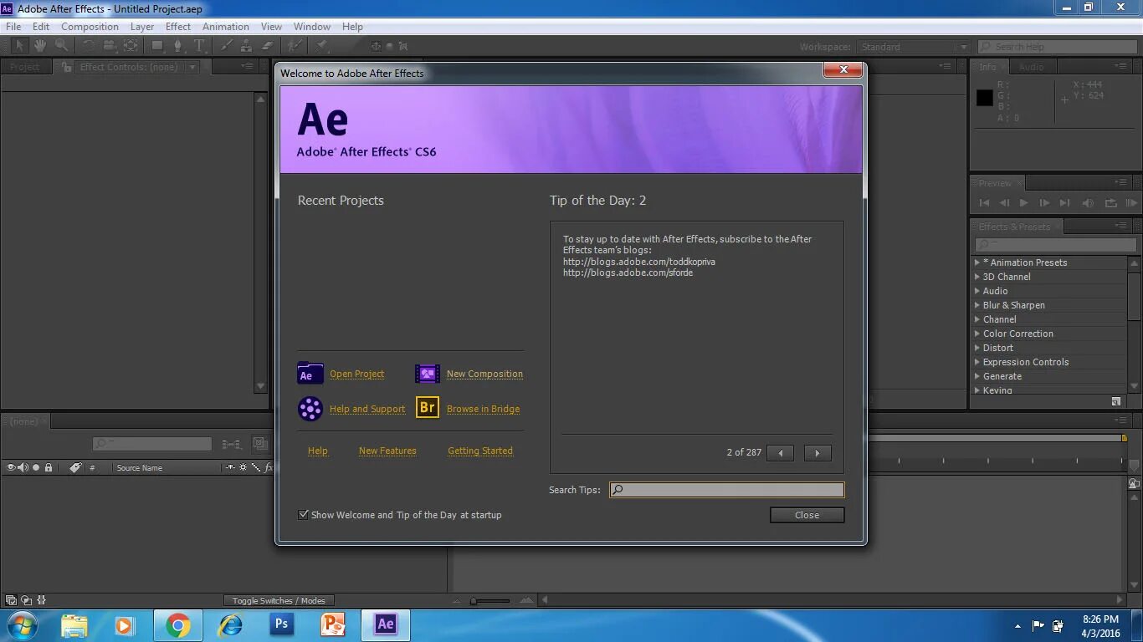This screenshot has height=642, width=1143.
Task: Select the Unified Camera tool
Action: [x=110, y=46]
